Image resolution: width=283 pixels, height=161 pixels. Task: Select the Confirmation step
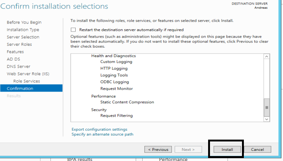pos(20,89)
